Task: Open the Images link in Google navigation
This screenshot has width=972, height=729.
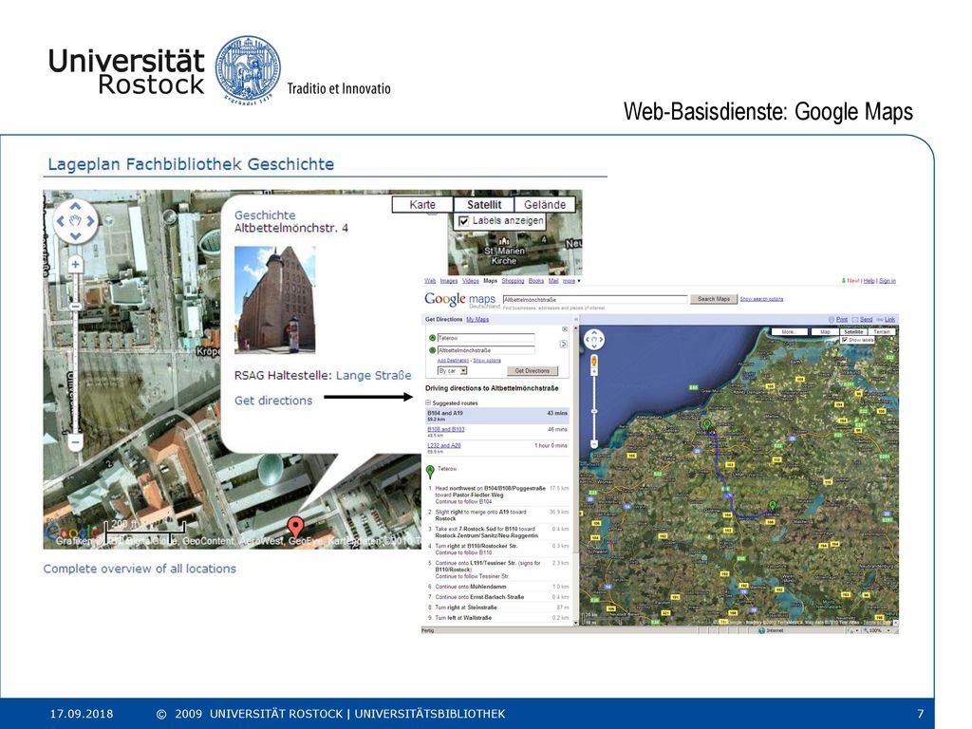Action: click(449, 281)
